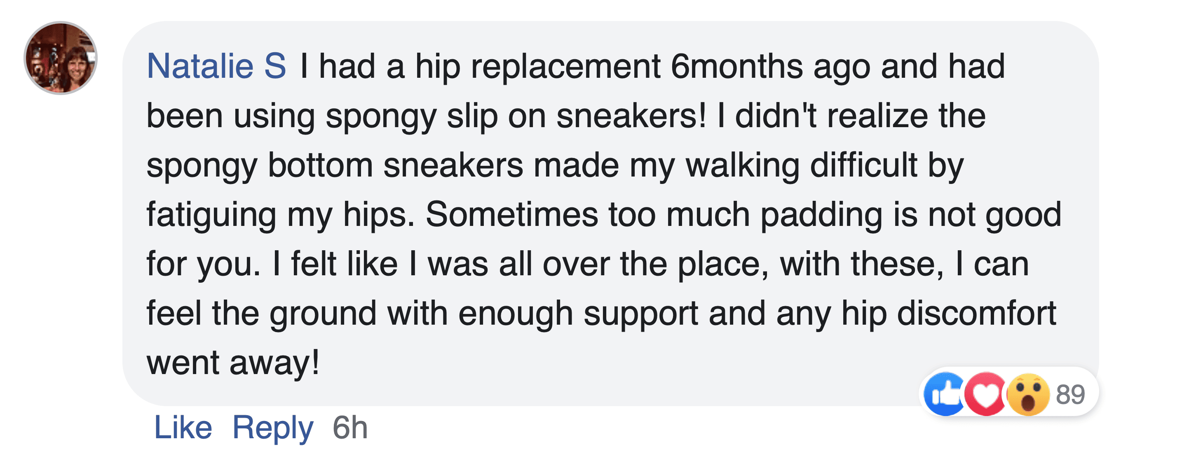
Task: Click the closing words "went away!"
Action: [233, 363]
